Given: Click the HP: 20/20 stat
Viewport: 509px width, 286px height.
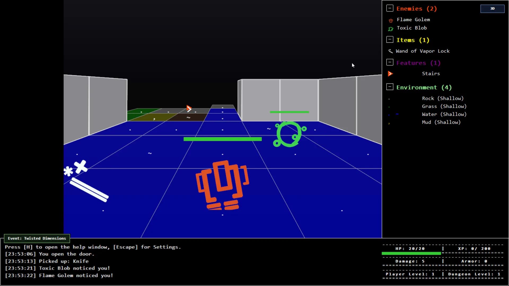Looking at the screenshot, I should 410,249.
